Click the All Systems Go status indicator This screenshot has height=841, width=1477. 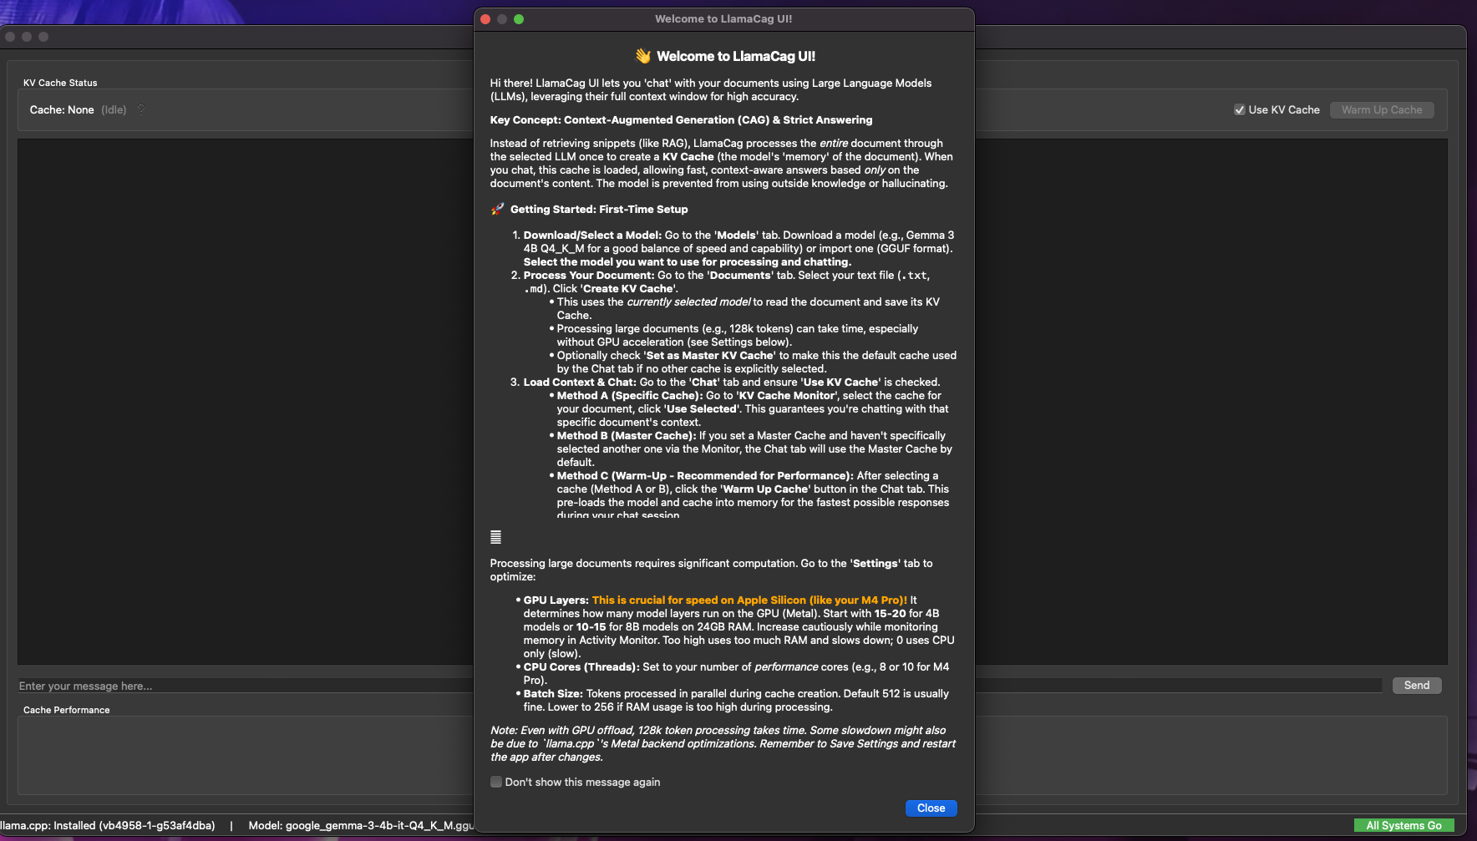click(x=1403, y=825)
